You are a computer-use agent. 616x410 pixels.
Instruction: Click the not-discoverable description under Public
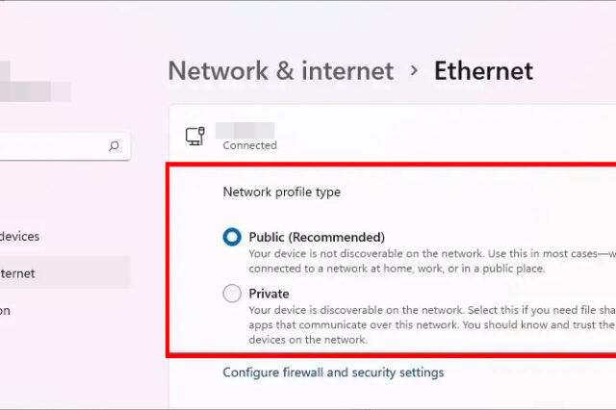[423, 261]
